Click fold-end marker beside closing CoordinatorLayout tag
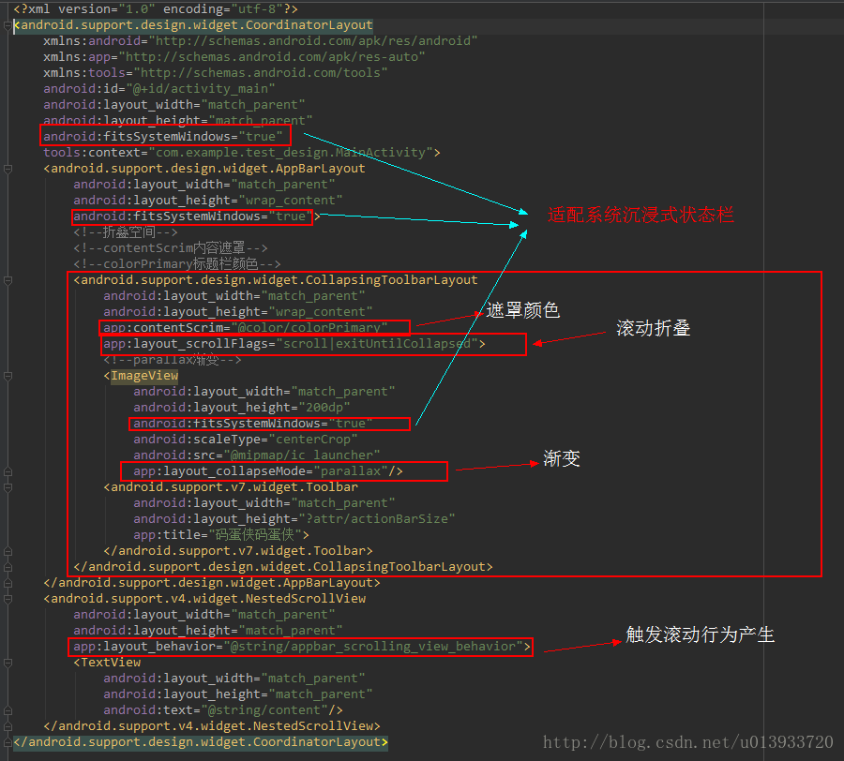The image size is (844, 761). click(8, 742)
